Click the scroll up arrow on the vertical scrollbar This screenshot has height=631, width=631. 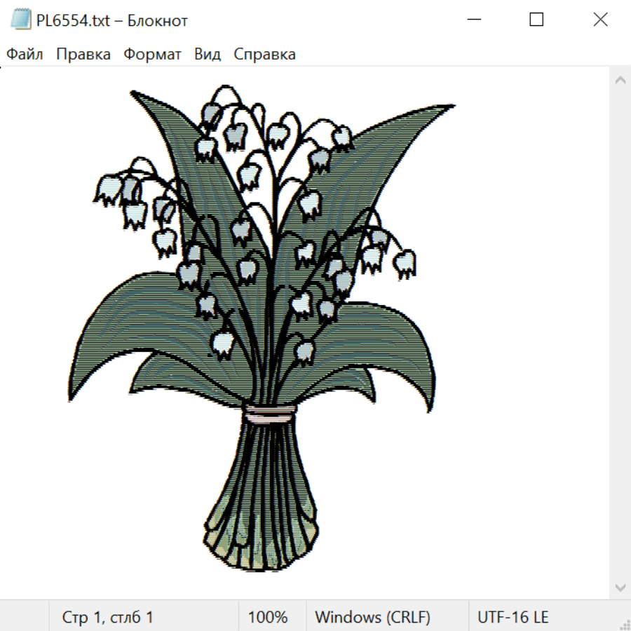[x=620, y=81]
